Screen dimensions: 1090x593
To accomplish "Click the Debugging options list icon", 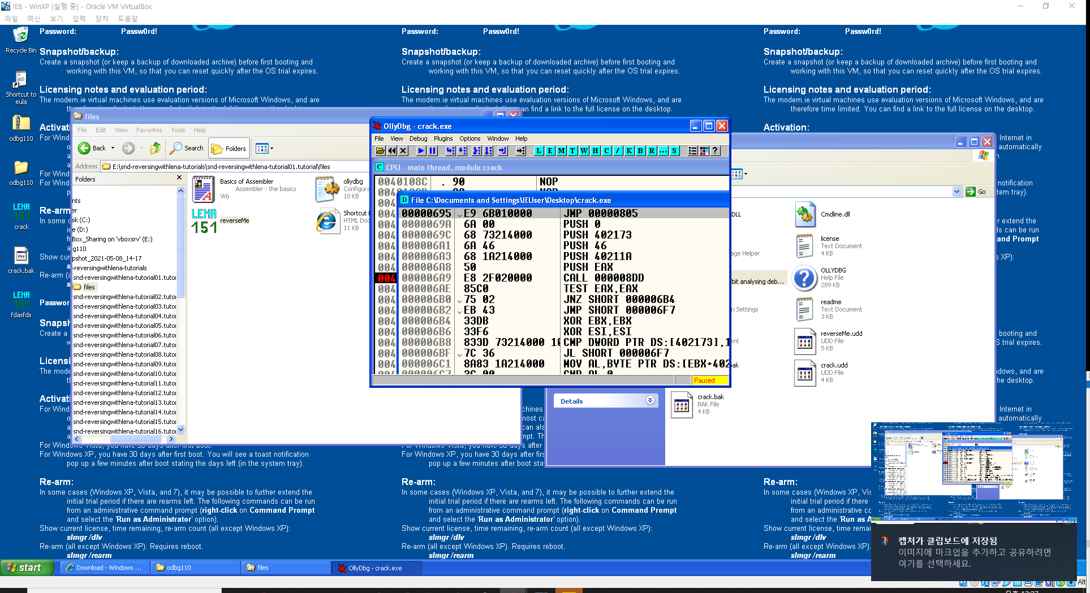I will [x=692, y=150].
